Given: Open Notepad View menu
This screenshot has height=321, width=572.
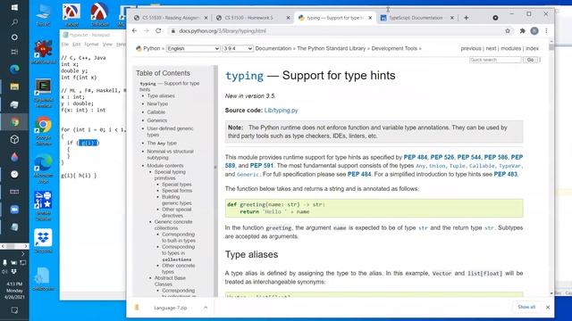Looking at the screenshot, I should click(x=107, y=44).
